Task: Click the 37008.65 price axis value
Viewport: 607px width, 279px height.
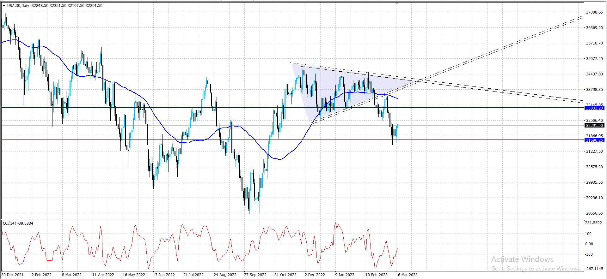Action: [x=594, y=12]
